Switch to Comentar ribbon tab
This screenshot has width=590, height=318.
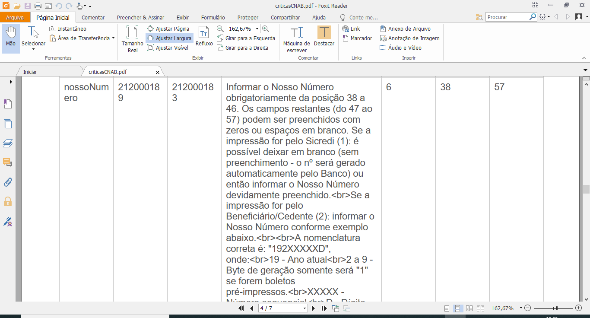[93, 17]
